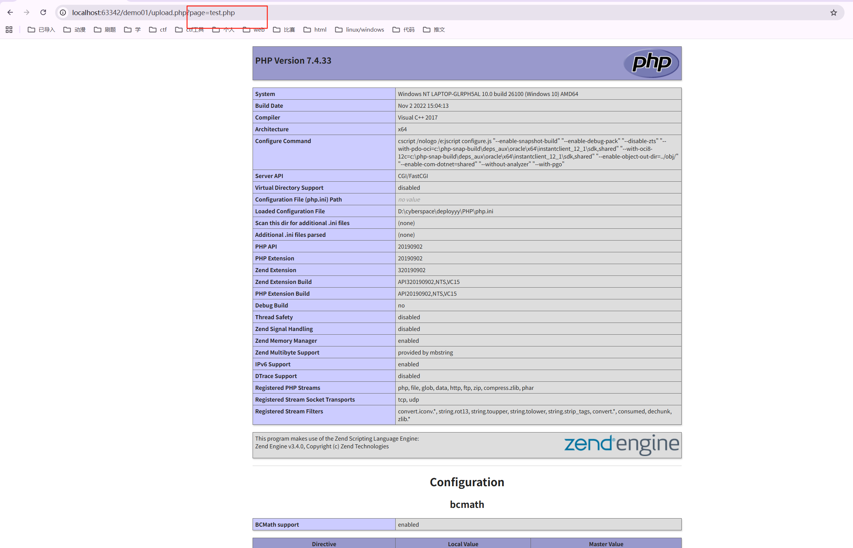Bookmark this page with the star icon
Screen dimensions: 853x548
tap(834, 13)
